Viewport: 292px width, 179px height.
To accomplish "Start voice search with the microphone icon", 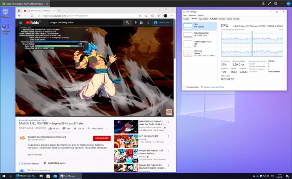I will click(x=136, y=22).
